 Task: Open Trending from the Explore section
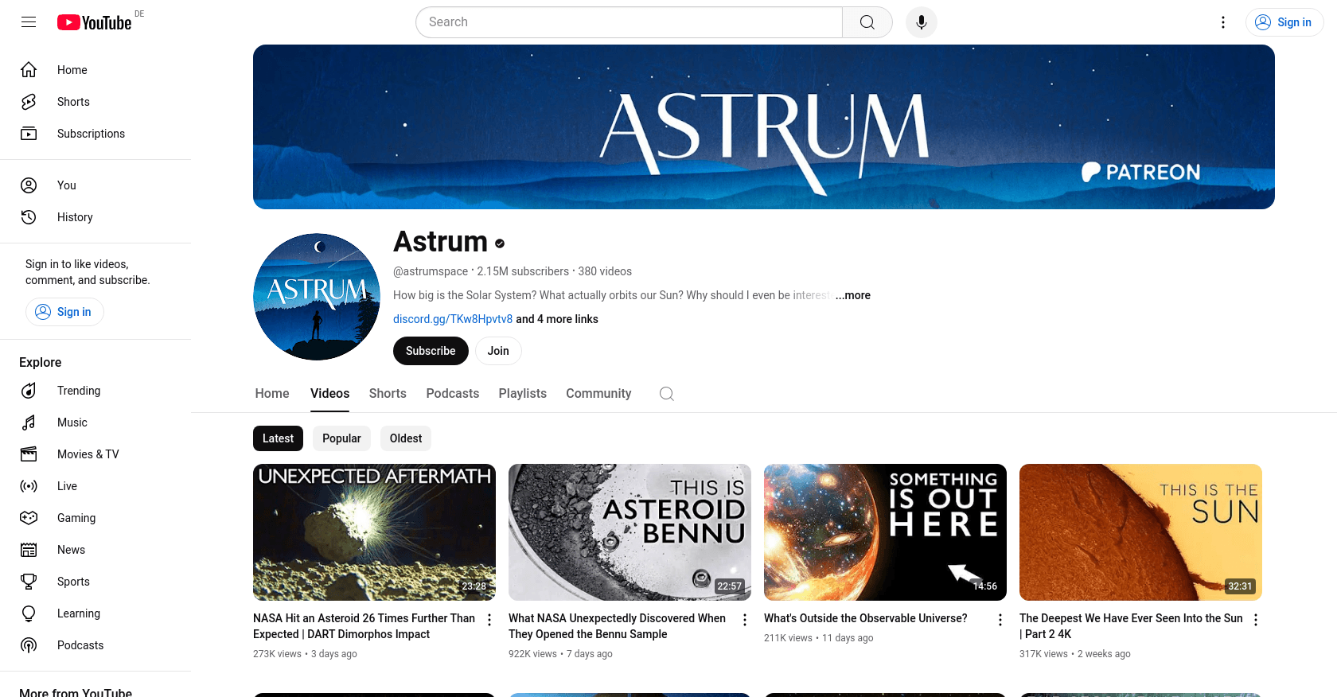79,391
